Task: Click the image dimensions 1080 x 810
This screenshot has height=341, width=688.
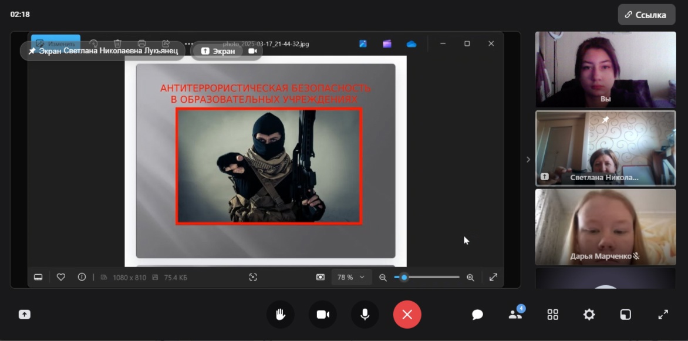Action: [129, 278]
